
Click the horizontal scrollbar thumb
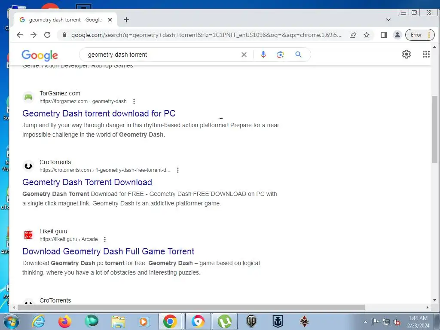tap(191, 308)
